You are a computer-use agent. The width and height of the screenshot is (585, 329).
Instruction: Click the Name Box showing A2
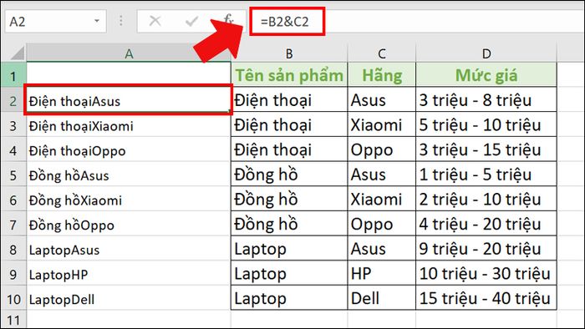(x=56, y=21)
